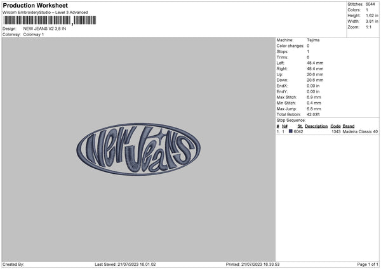Image resolution: width=381 pixels, height=269 pixels.
Task: Click 'Printed: 21/07/2023' footer text
Action: (244, 265)
